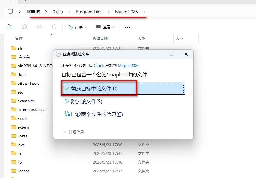Select the examples folder
Screen dimensions: 256x178
point(26,101)
